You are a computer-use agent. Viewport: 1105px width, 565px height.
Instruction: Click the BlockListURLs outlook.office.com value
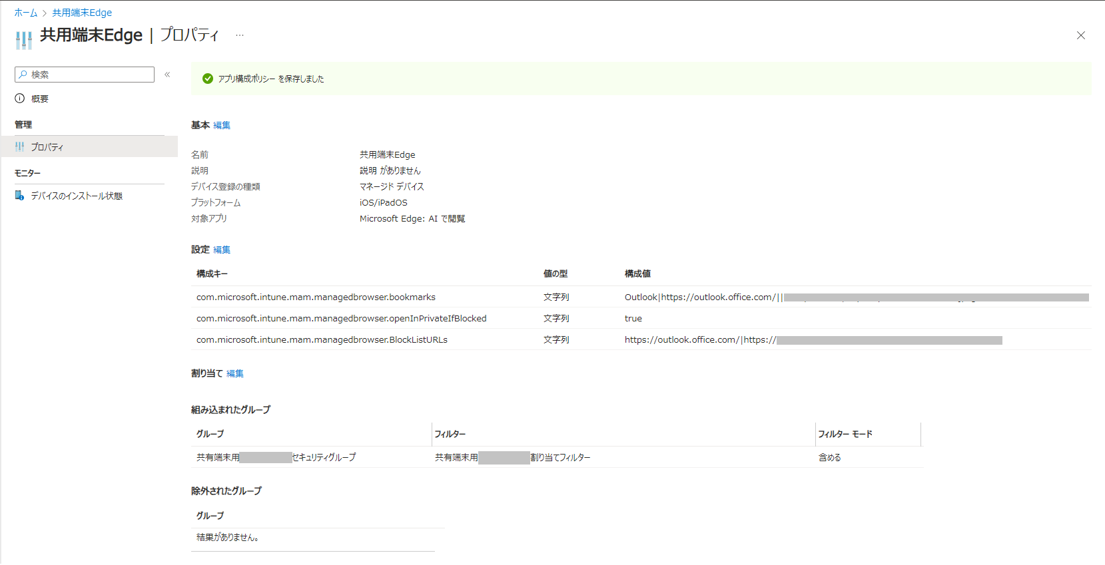pyautogui.click(x=813, y=339)
